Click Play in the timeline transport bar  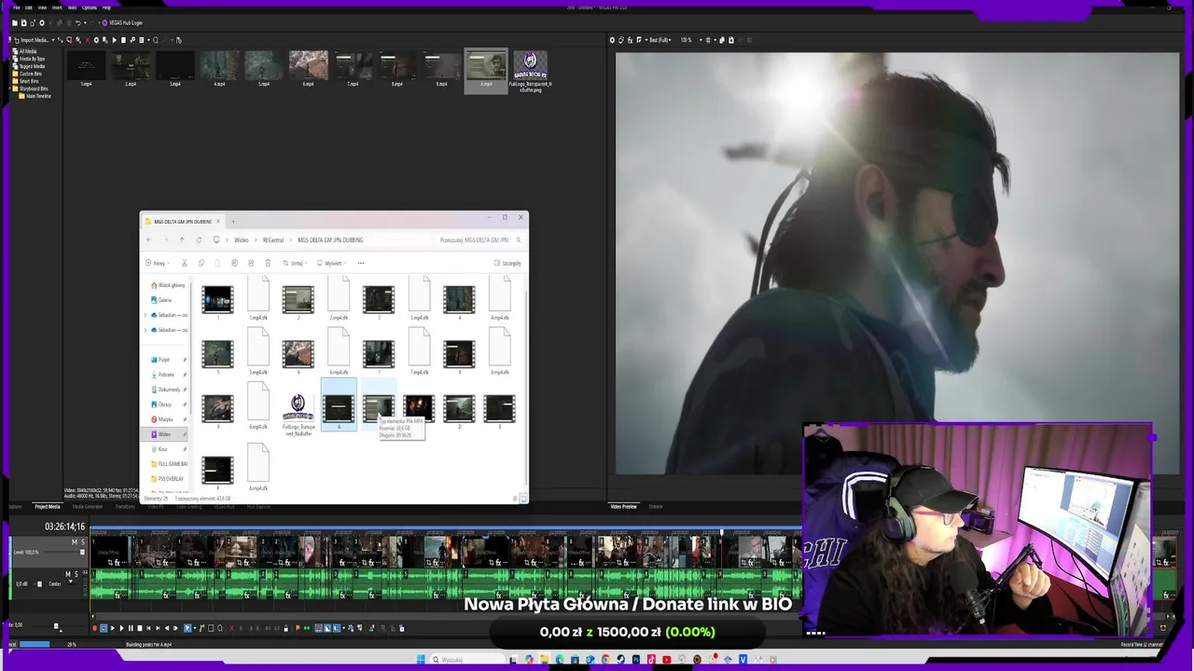121,628
